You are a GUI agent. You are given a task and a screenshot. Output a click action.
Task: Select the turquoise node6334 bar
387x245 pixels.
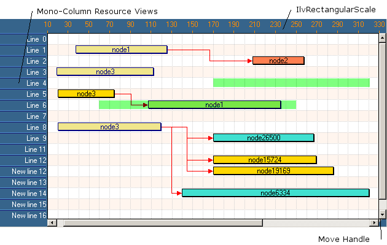click(x=275, y=193)
